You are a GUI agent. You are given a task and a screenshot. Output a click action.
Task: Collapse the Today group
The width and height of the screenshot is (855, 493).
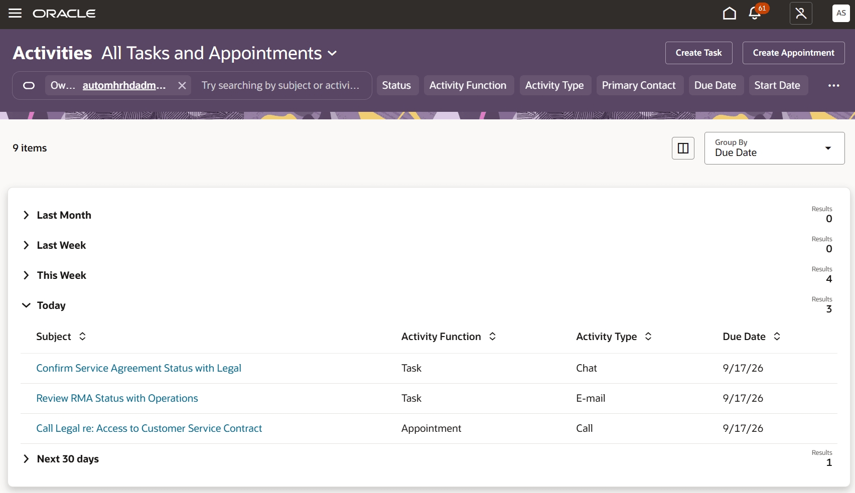(x=26, y=305)
